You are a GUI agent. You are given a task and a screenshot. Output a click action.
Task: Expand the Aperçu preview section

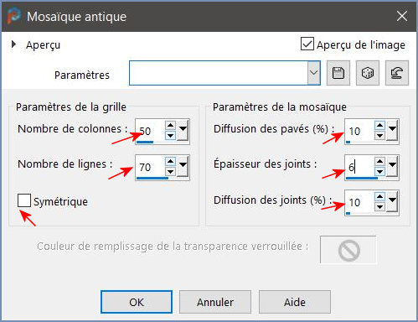pyautogui.click(x=13, y=44)
